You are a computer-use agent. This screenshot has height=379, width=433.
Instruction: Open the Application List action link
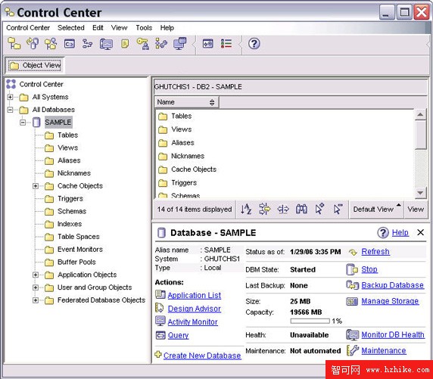click(x=194, y=295)
